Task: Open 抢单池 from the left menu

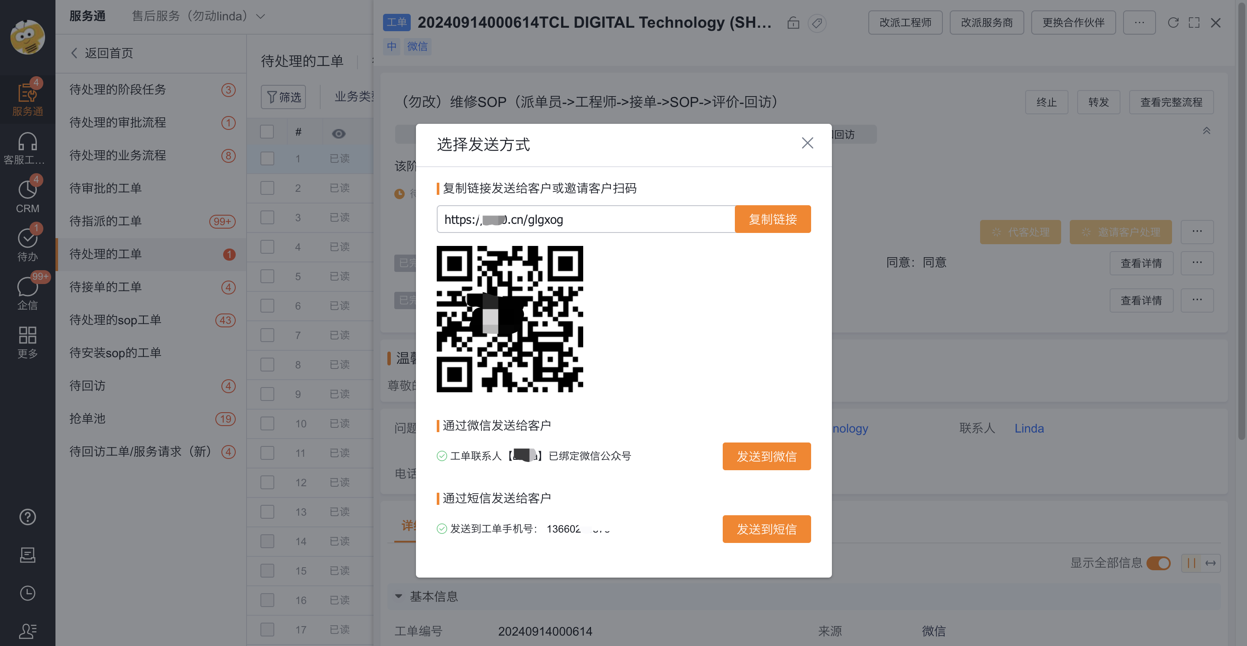Action: pyautogui.click(x=87, y=419)
